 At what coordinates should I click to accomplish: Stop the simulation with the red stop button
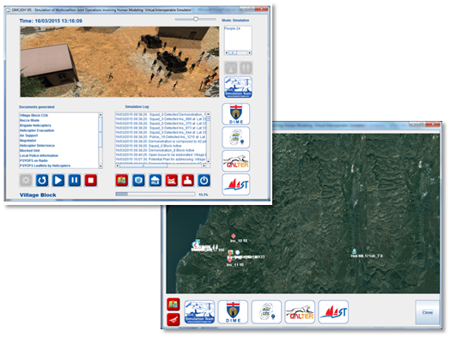(91, 180)
